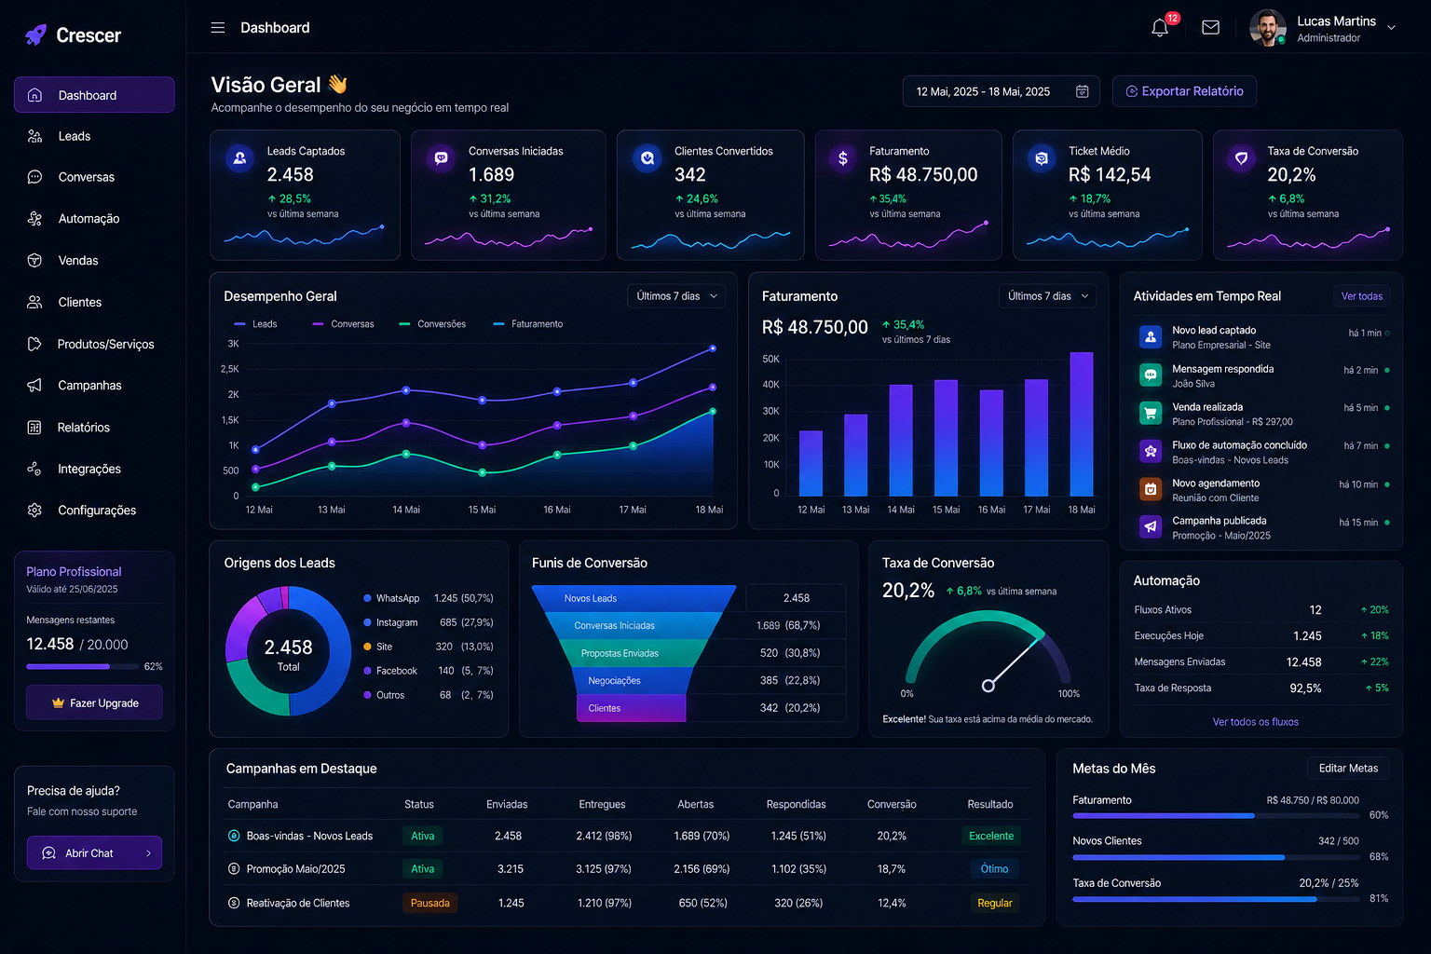Click the Faturamento goal progress bar
Screen dimensions: 1431x954
pyautogui.click(x=1216, y=816)
